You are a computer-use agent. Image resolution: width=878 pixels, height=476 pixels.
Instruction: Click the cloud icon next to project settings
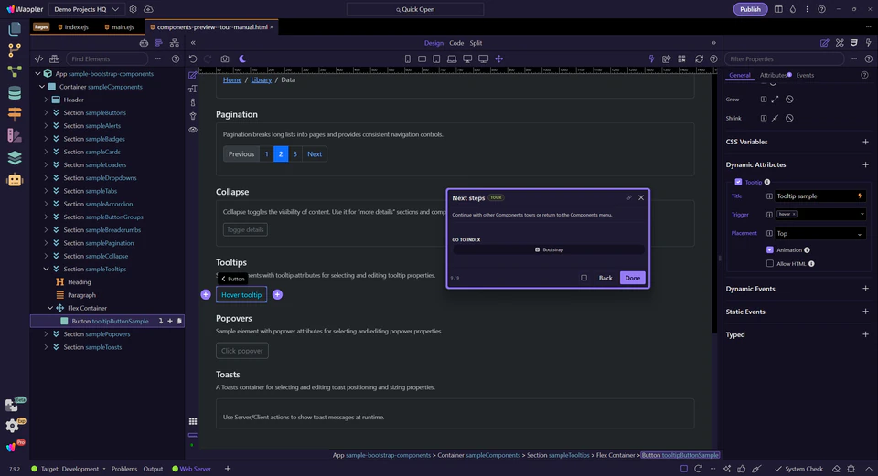pyautogui.click(x=148, y=9)
